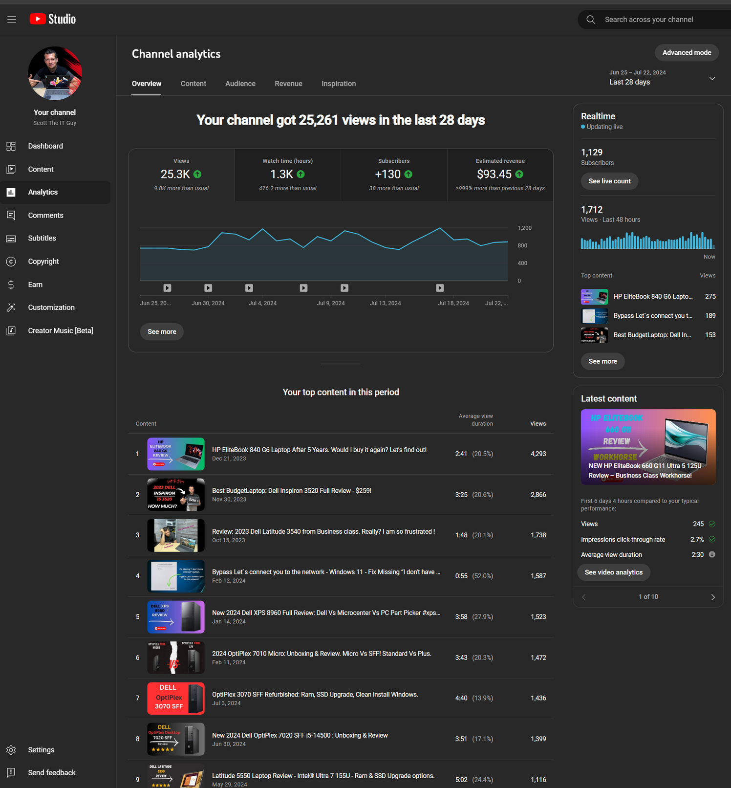
Task: Click the Realtime 1,129 subscribers count
Action: [592, 153]
